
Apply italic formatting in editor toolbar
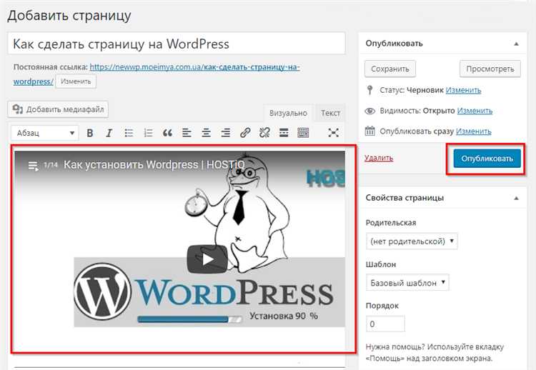tap(109, 133)
